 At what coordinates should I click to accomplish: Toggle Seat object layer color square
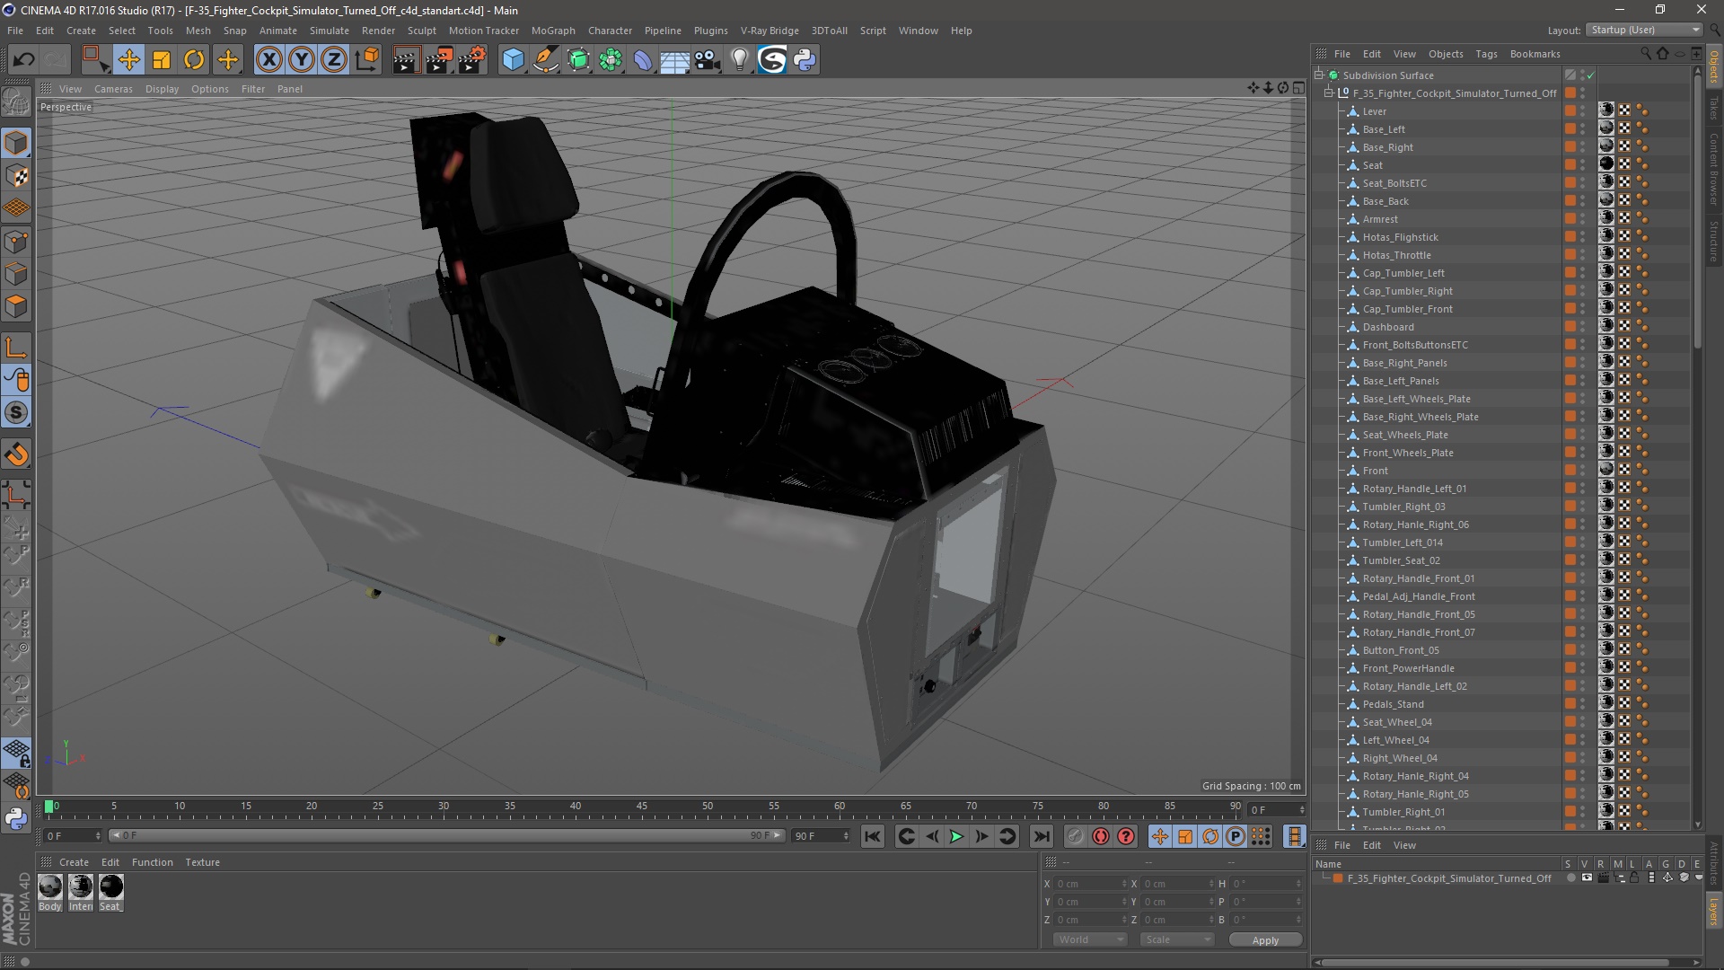click(x=1570, y=164)
